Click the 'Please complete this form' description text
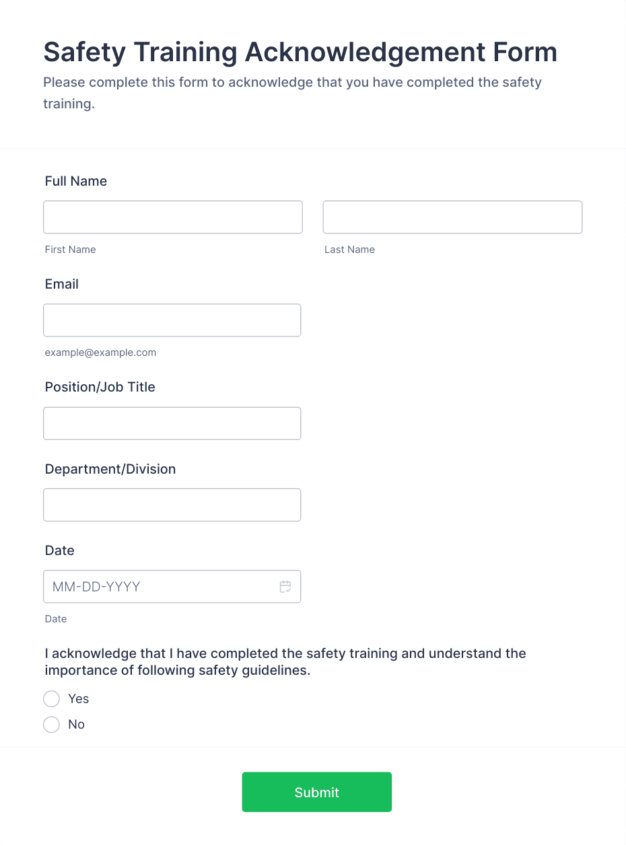Image resolution: width=626 pixels, height=845 pixels. 293,94
